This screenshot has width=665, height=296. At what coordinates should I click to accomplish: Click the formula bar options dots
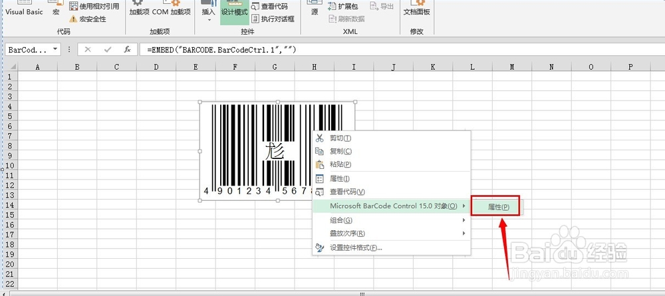click(x=69, y=50)
